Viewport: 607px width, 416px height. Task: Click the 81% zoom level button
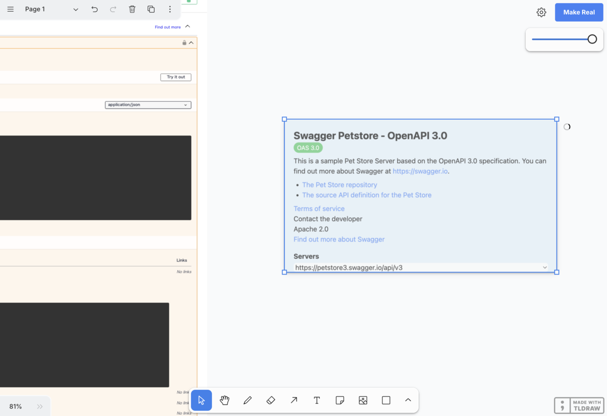16,406
